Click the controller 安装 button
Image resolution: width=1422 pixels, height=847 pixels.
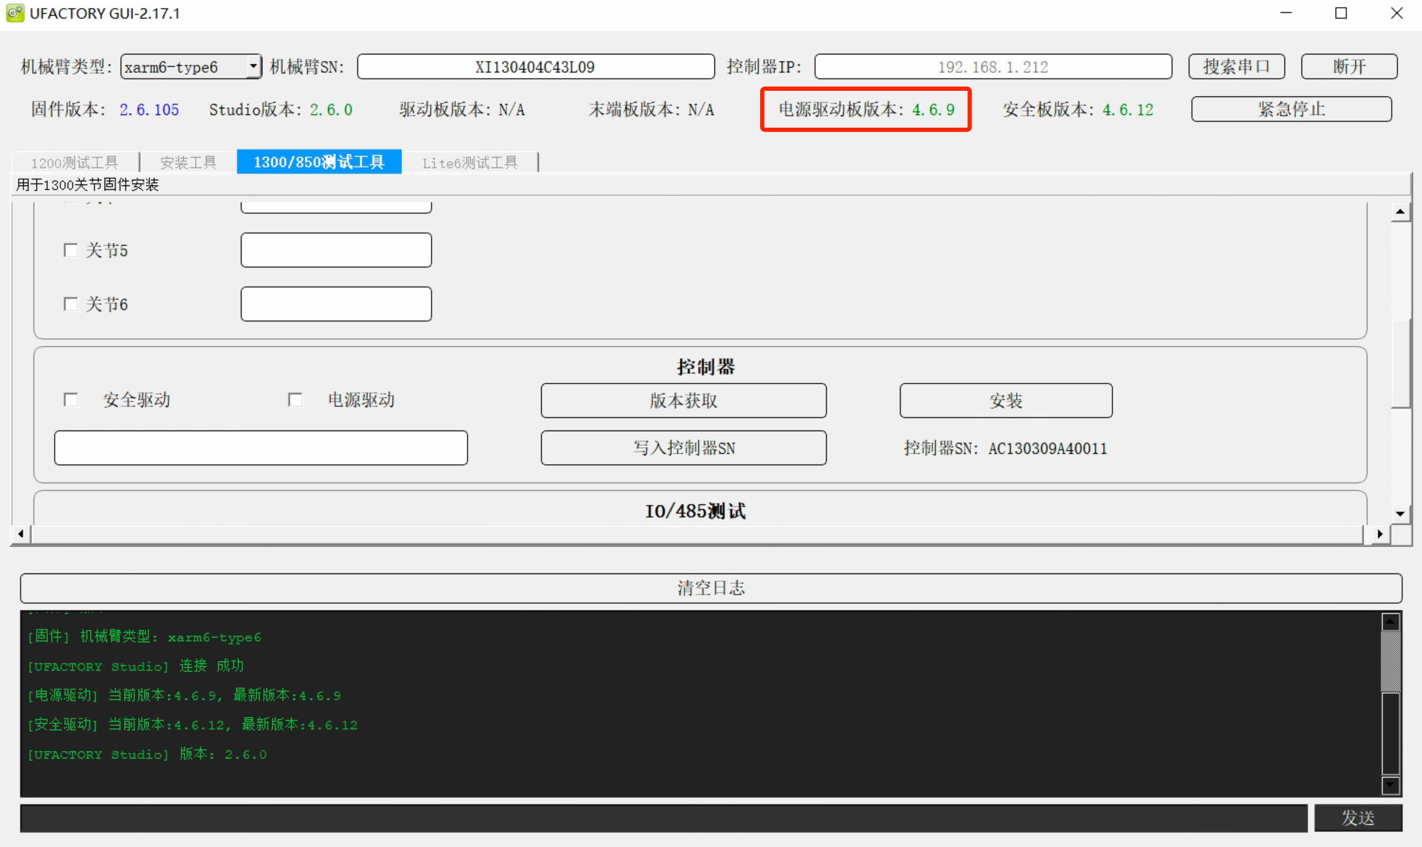1006,401
